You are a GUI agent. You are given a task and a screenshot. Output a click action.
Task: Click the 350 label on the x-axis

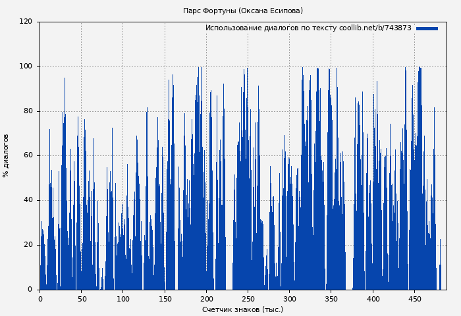point(331,299)
